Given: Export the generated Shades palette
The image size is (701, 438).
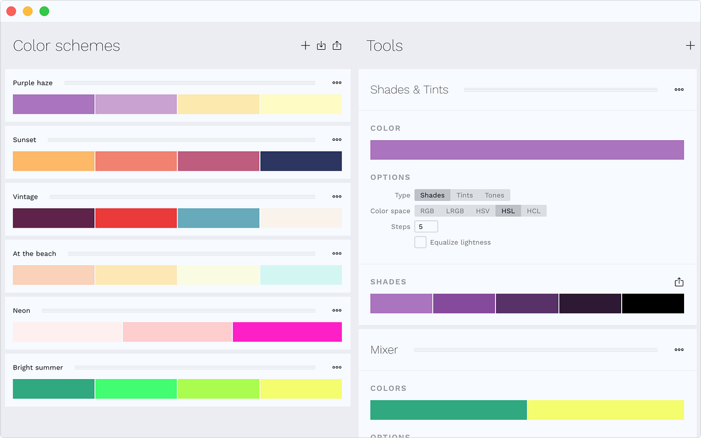Looking at the screenshot, I should (679, 281).
